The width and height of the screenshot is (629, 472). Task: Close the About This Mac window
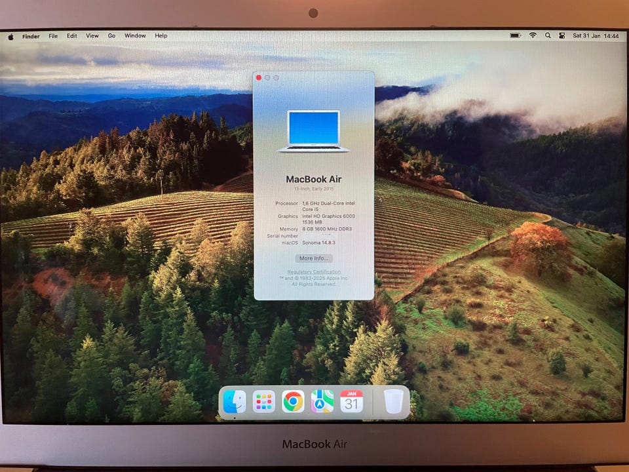pyautogui.click(x=259, y=78)
